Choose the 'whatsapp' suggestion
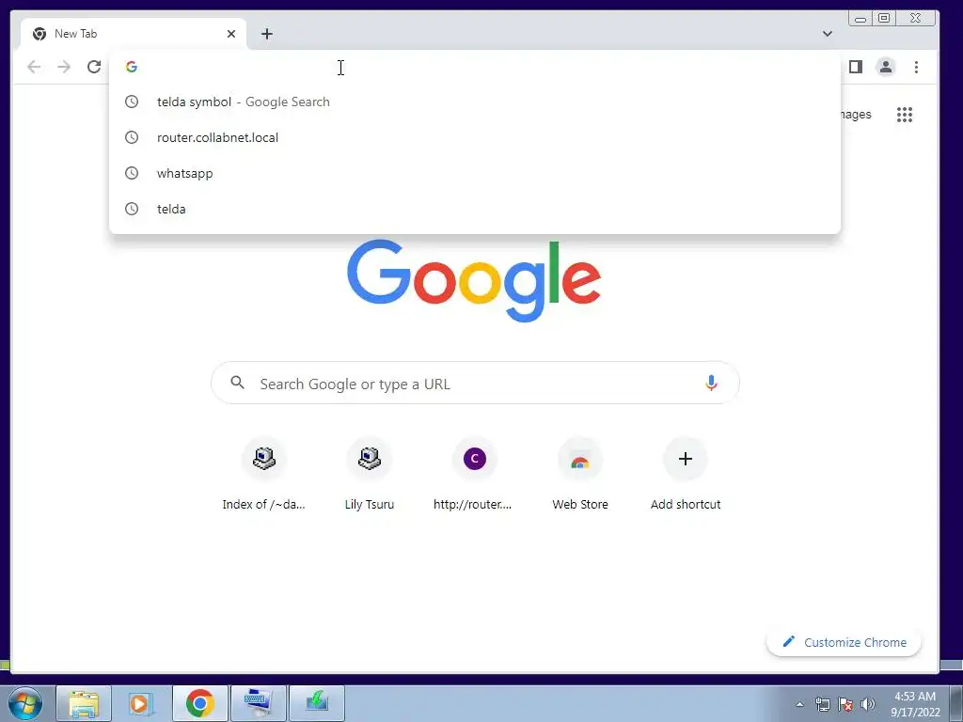 [475, 173]
